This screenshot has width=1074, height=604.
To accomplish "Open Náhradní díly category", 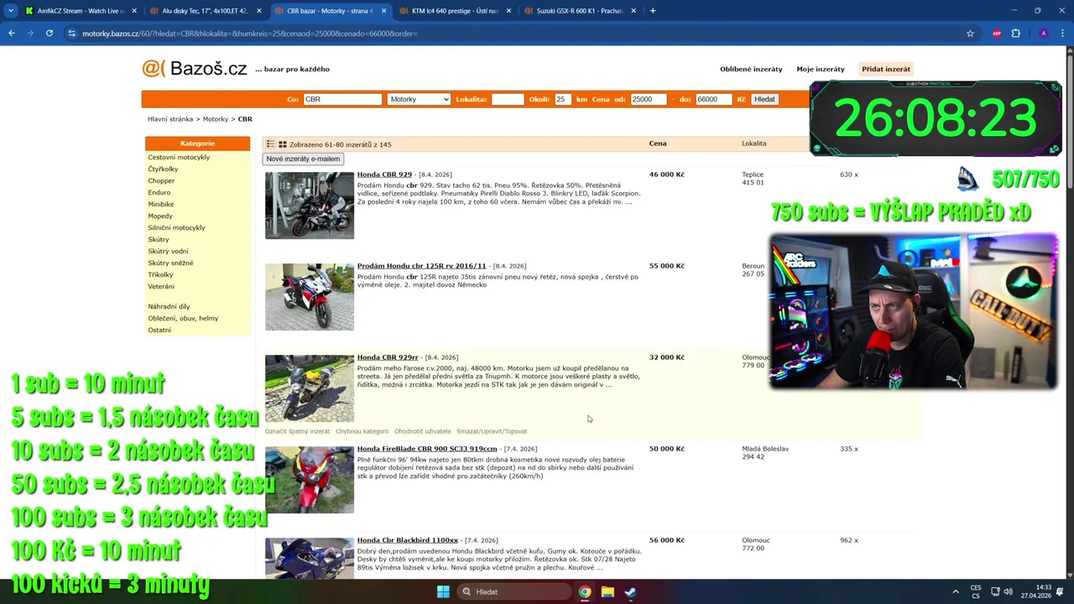I will (x=169, y=306).
